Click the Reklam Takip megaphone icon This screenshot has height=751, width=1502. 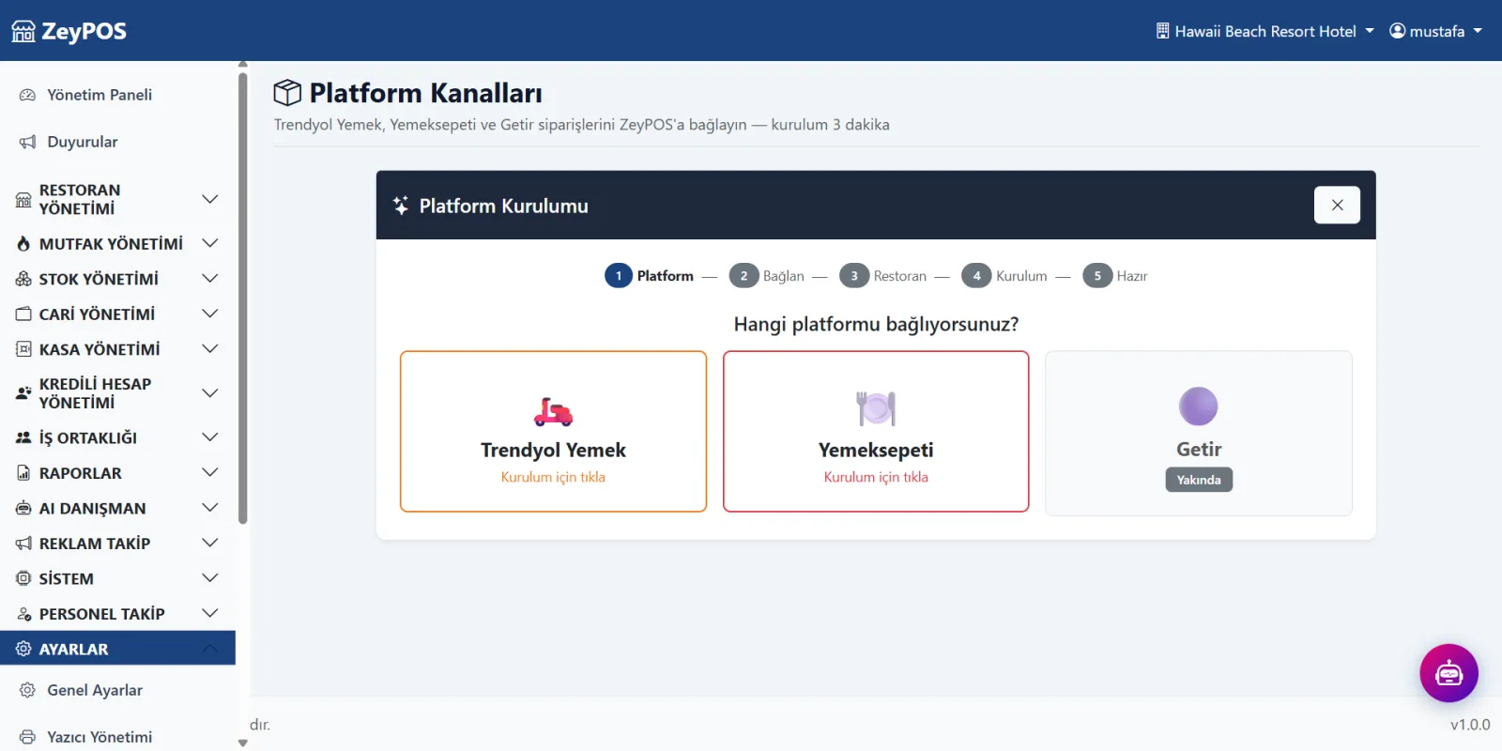tap(23, 544)
